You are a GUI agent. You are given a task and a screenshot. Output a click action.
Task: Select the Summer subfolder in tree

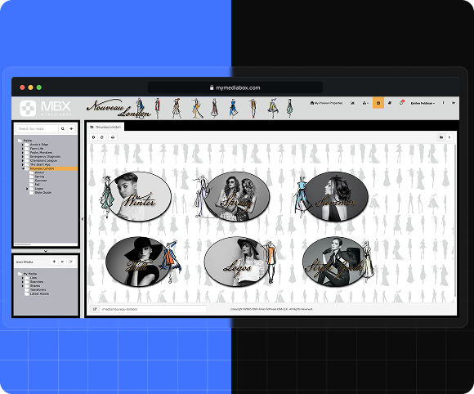point(41,180)
